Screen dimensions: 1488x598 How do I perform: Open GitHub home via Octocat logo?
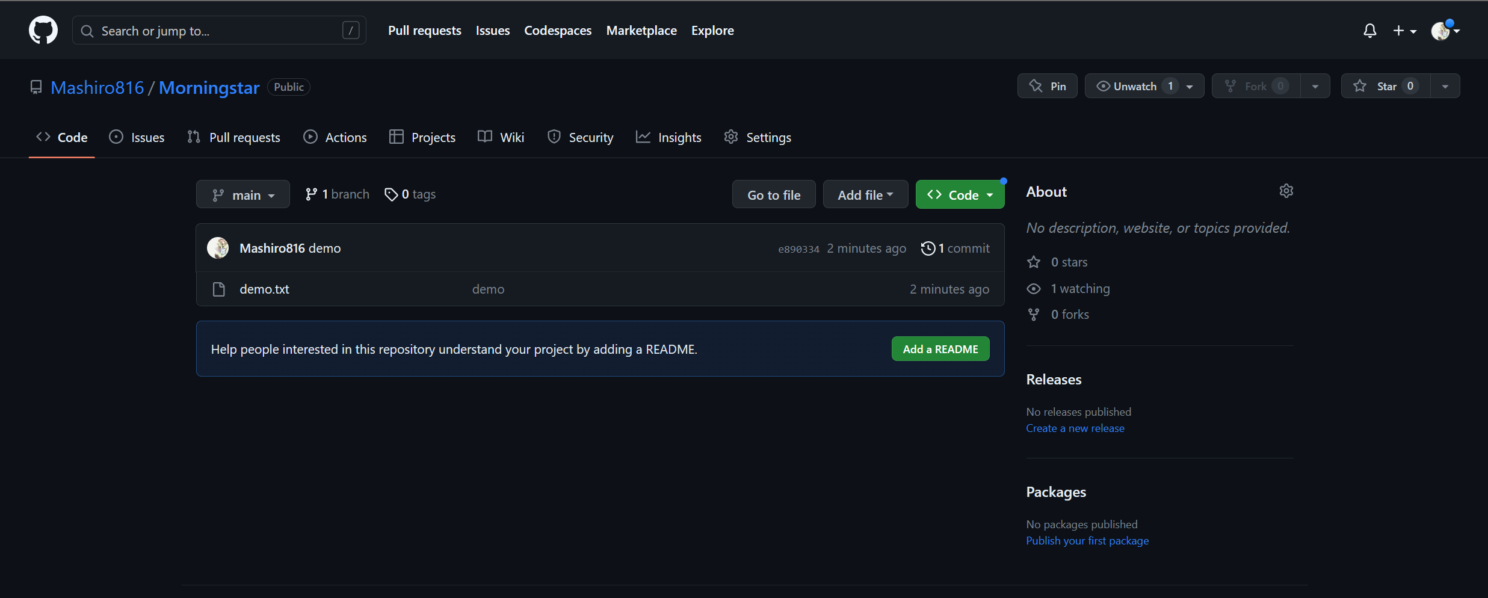click(x=43, y=30)
